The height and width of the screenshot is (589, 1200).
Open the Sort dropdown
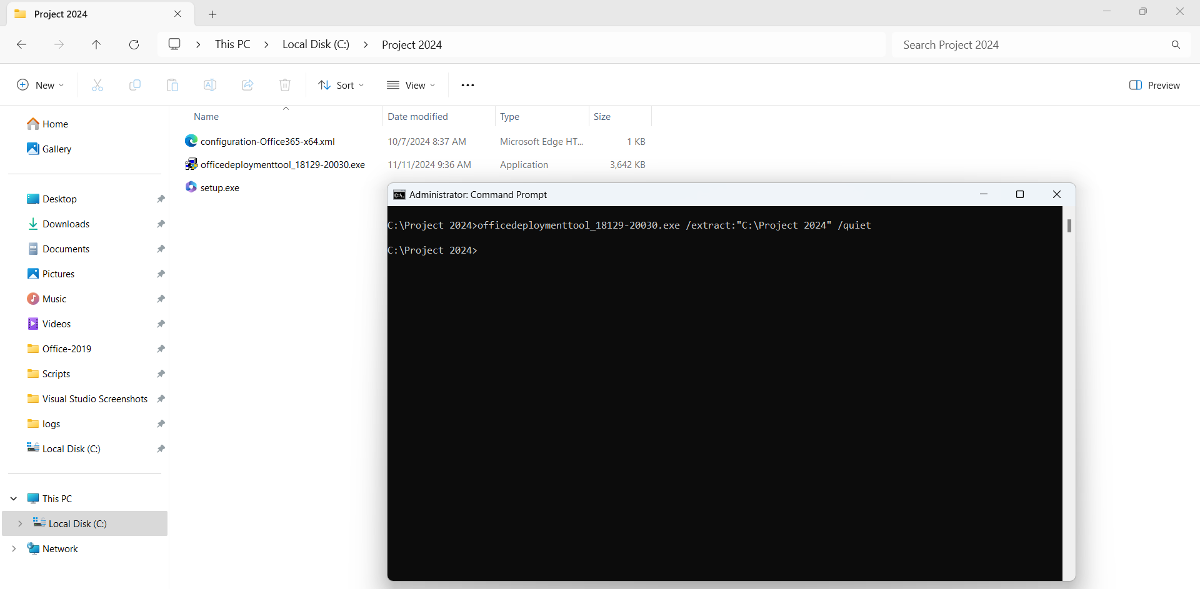coord(341,85)
